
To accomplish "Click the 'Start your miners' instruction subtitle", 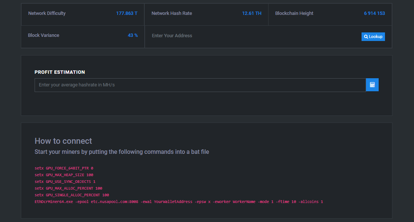I will pyautogui.click(x=122, y=152).
